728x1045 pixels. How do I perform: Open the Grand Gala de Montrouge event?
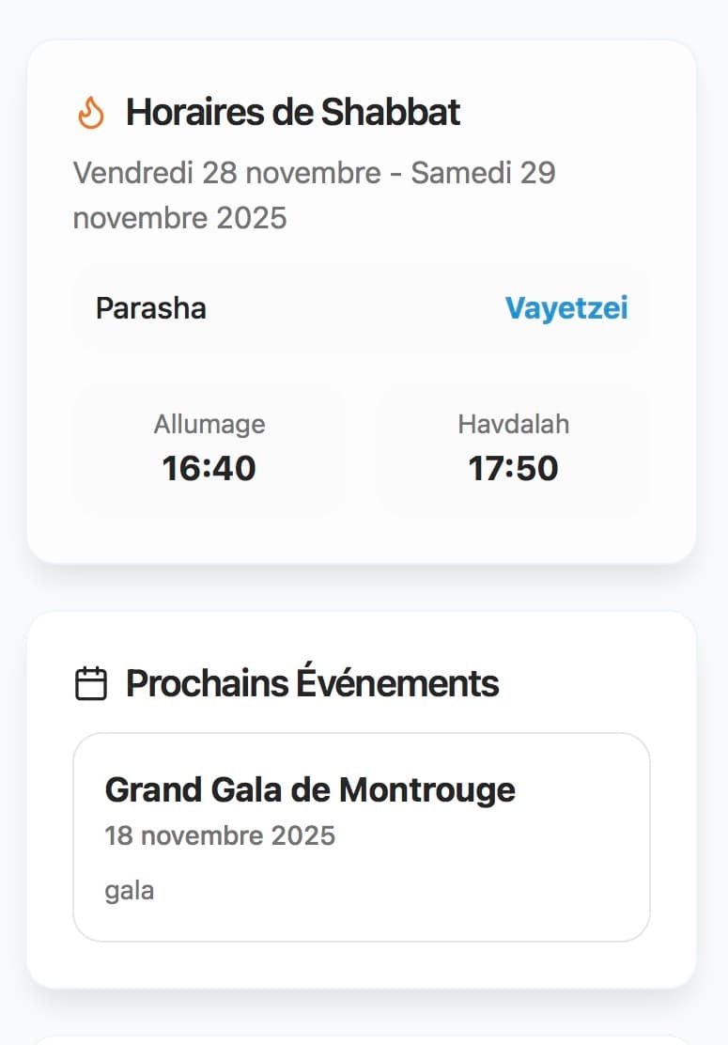point(310,789)
